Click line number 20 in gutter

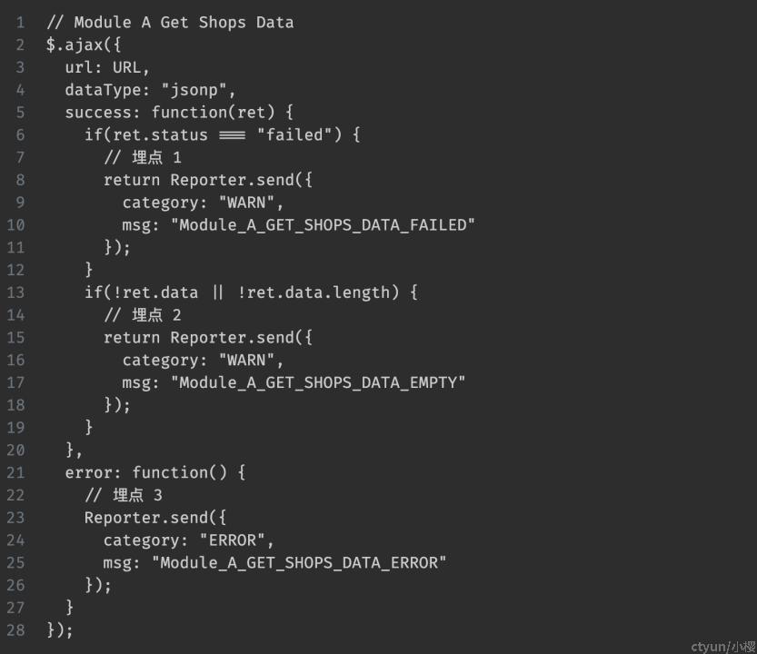(x=15, y=451)
